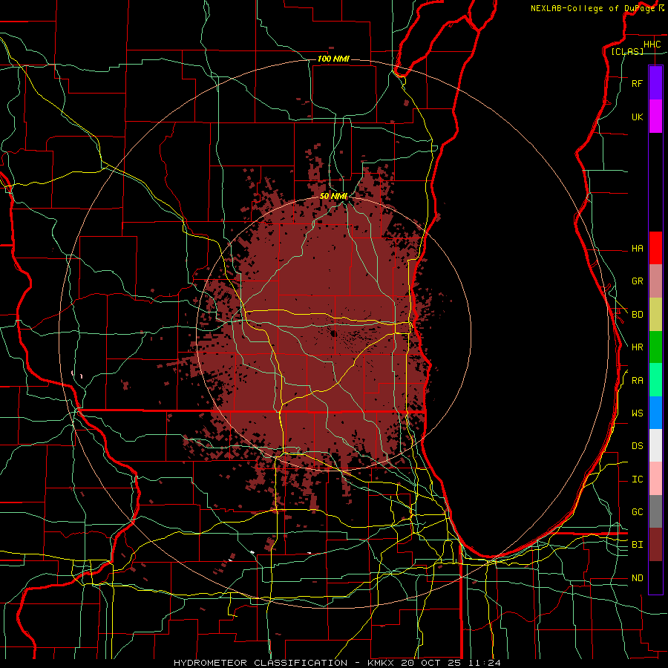Select the "GR" legend label
668x668 pixels.
637,281
